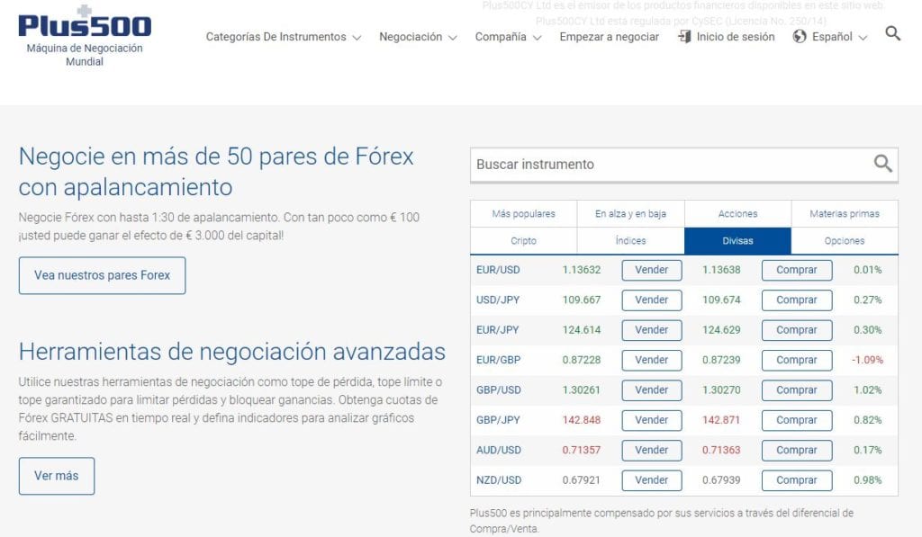This screenshot has width=922, height=537.
Task: Click the Ver más button
Action: click(x=57, y=476)
